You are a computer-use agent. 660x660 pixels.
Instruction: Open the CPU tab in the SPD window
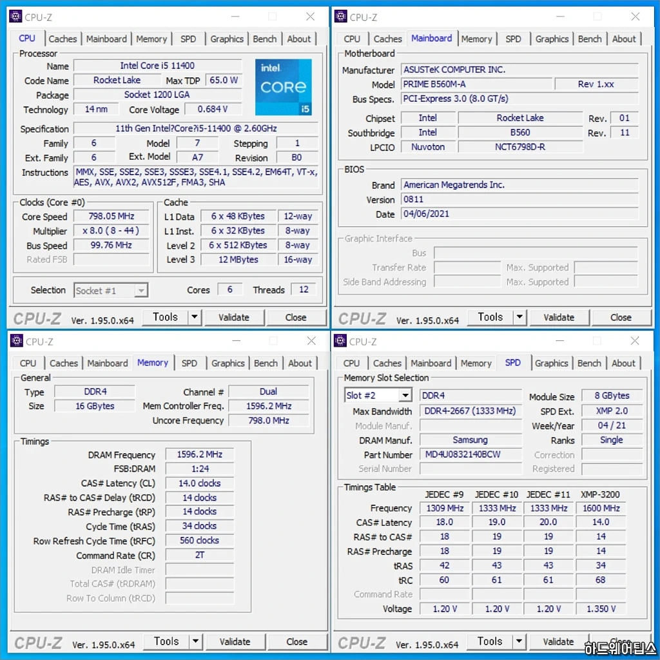pyautogui.click(x=351, y=364)
